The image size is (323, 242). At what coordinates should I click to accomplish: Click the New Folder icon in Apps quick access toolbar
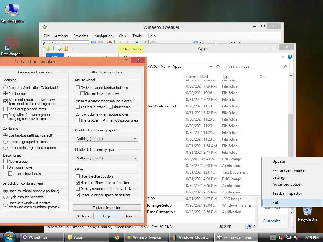tap(66, 49)
